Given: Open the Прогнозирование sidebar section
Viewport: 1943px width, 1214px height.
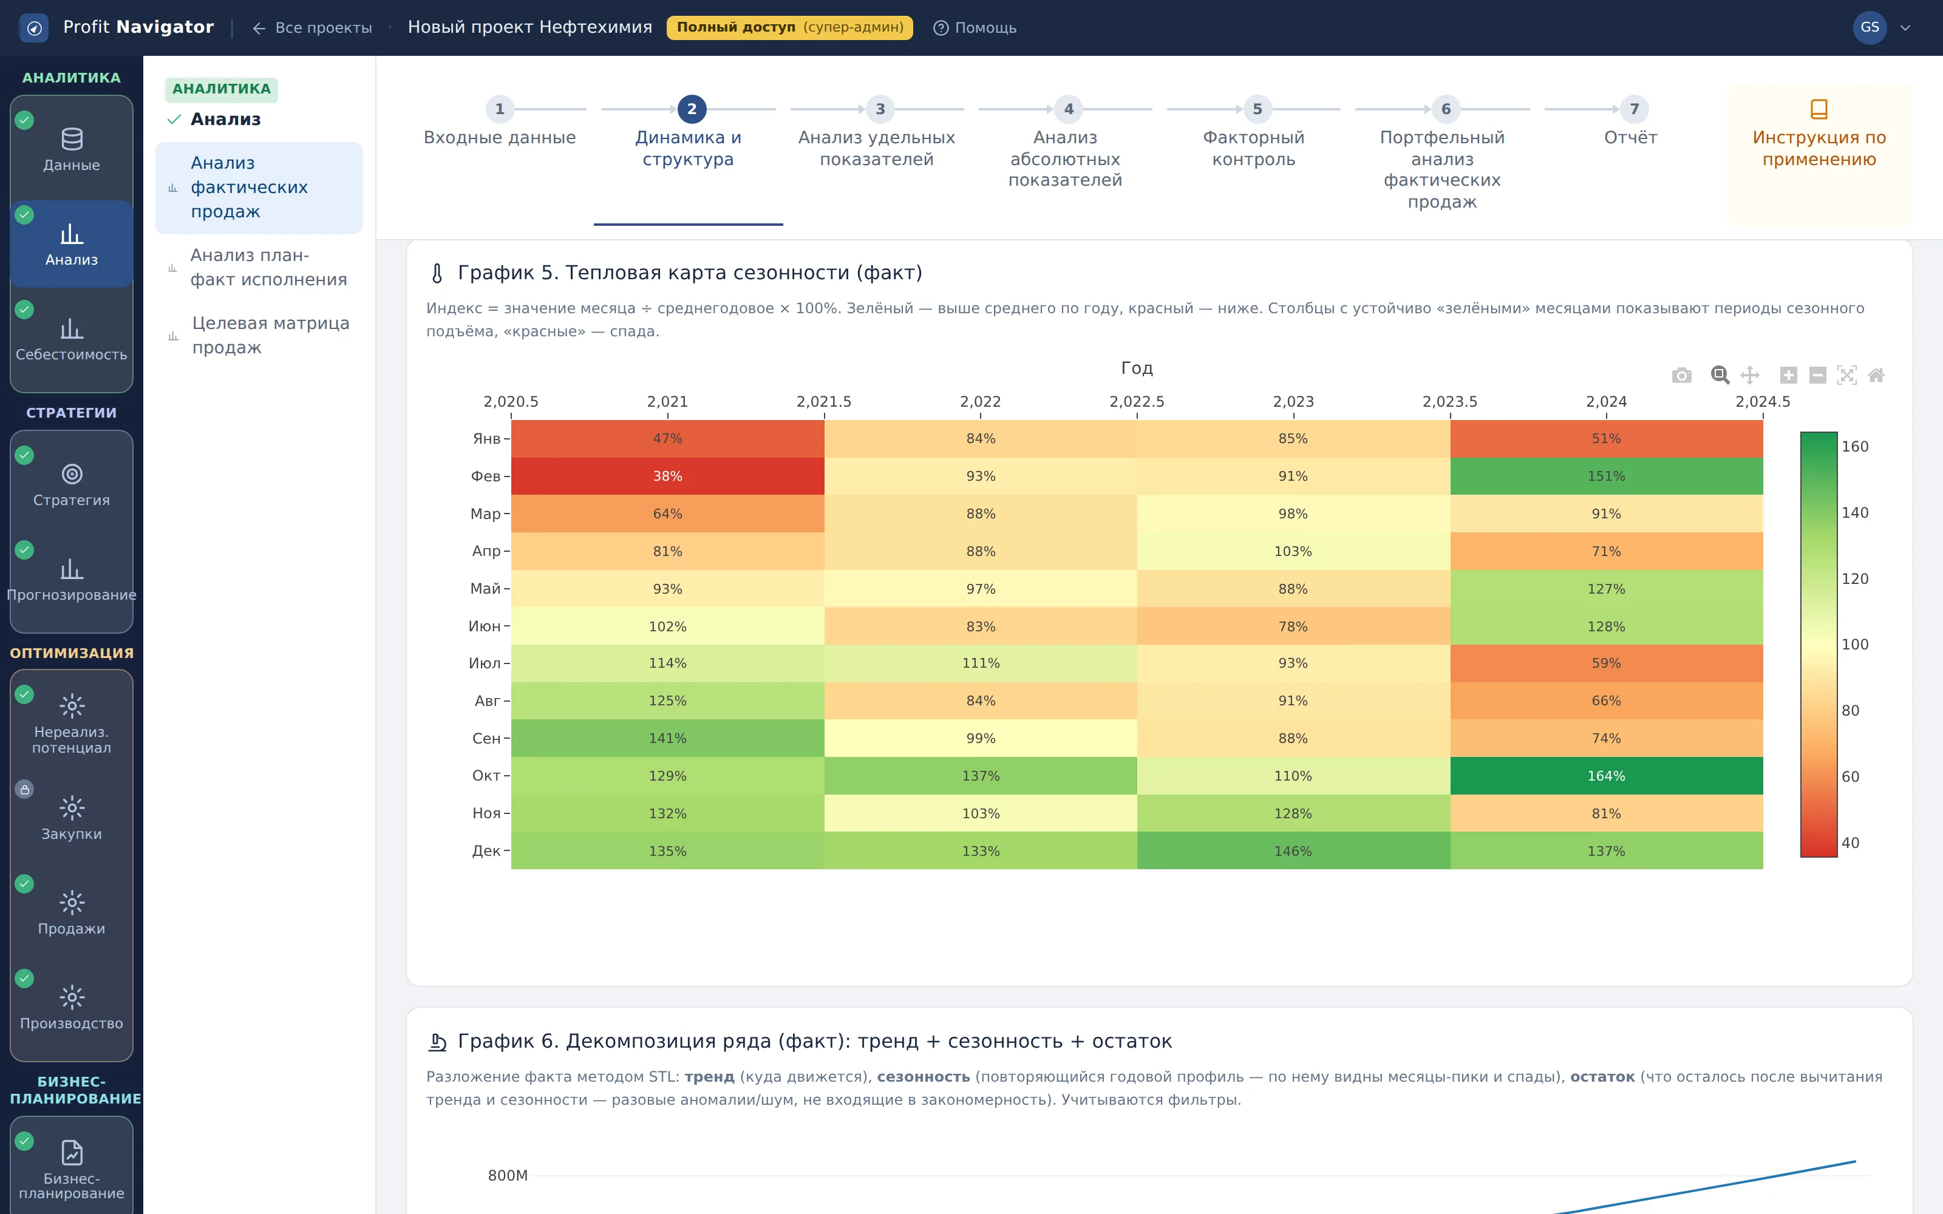Looking at the screenshot, I should 72,580.
